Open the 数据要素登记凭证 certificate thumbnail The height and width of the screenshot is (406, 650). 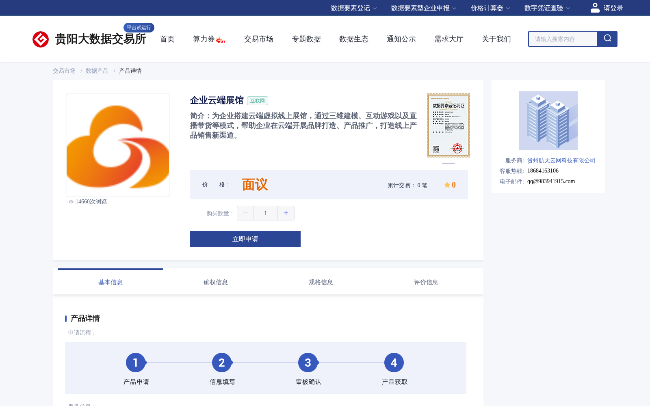(448, 125)
